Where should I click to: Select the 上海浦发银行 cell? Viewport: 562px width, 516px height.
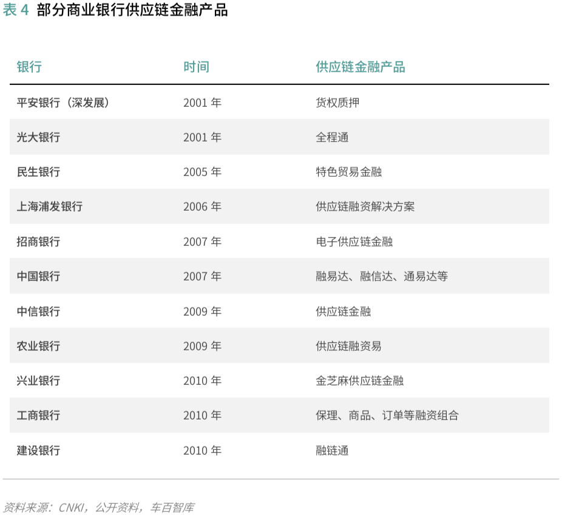point(49,207)
